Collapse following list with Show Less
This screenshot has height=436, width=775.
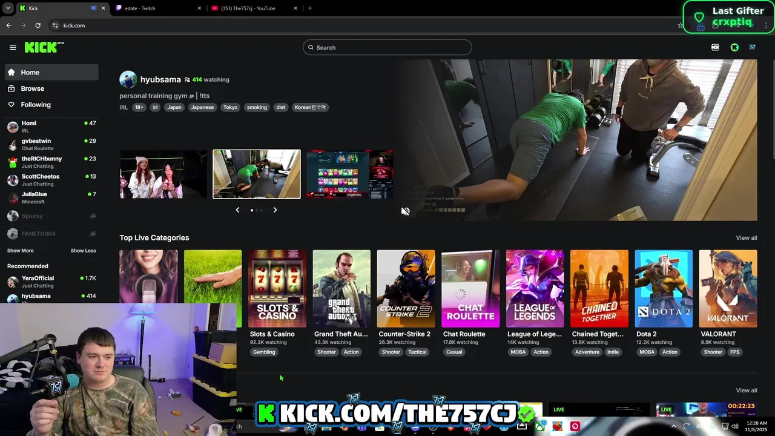pyautogui.click(x=83, y=251)
